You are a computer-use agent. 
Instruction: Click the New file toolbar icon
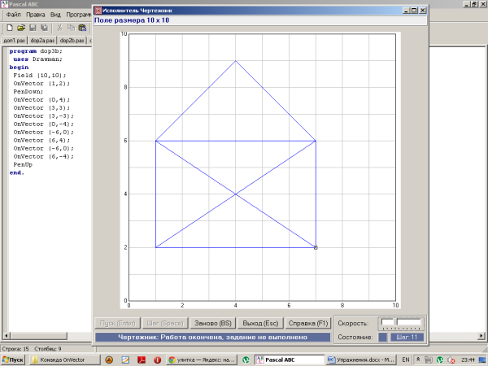tap(10, 27)
